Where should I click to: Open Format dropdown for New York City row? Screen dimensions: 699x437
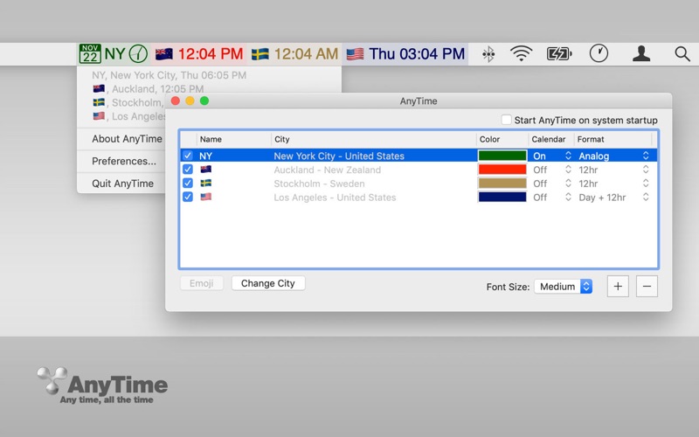[x=646, y=156]
